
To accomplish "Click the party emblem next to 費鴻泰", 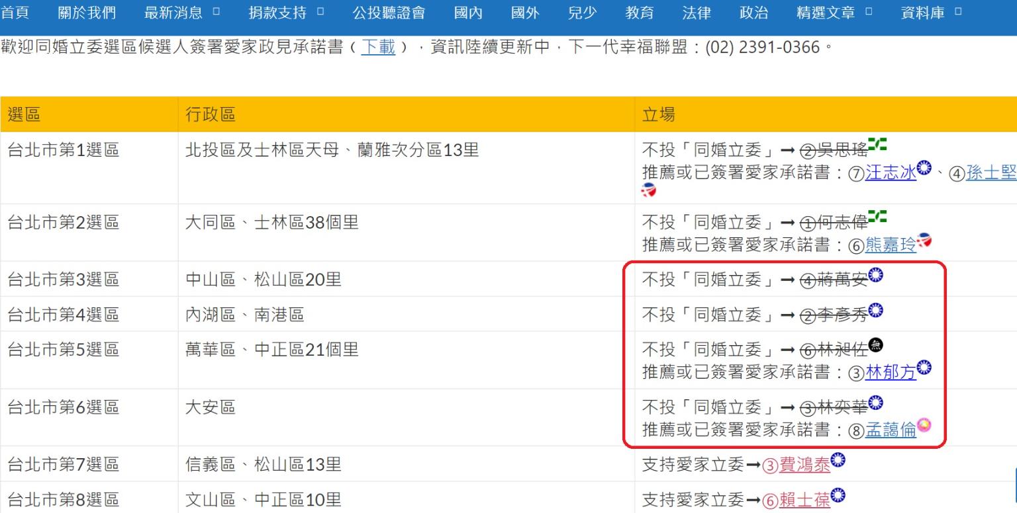I will pyautogui.click(x=838, y=460).
